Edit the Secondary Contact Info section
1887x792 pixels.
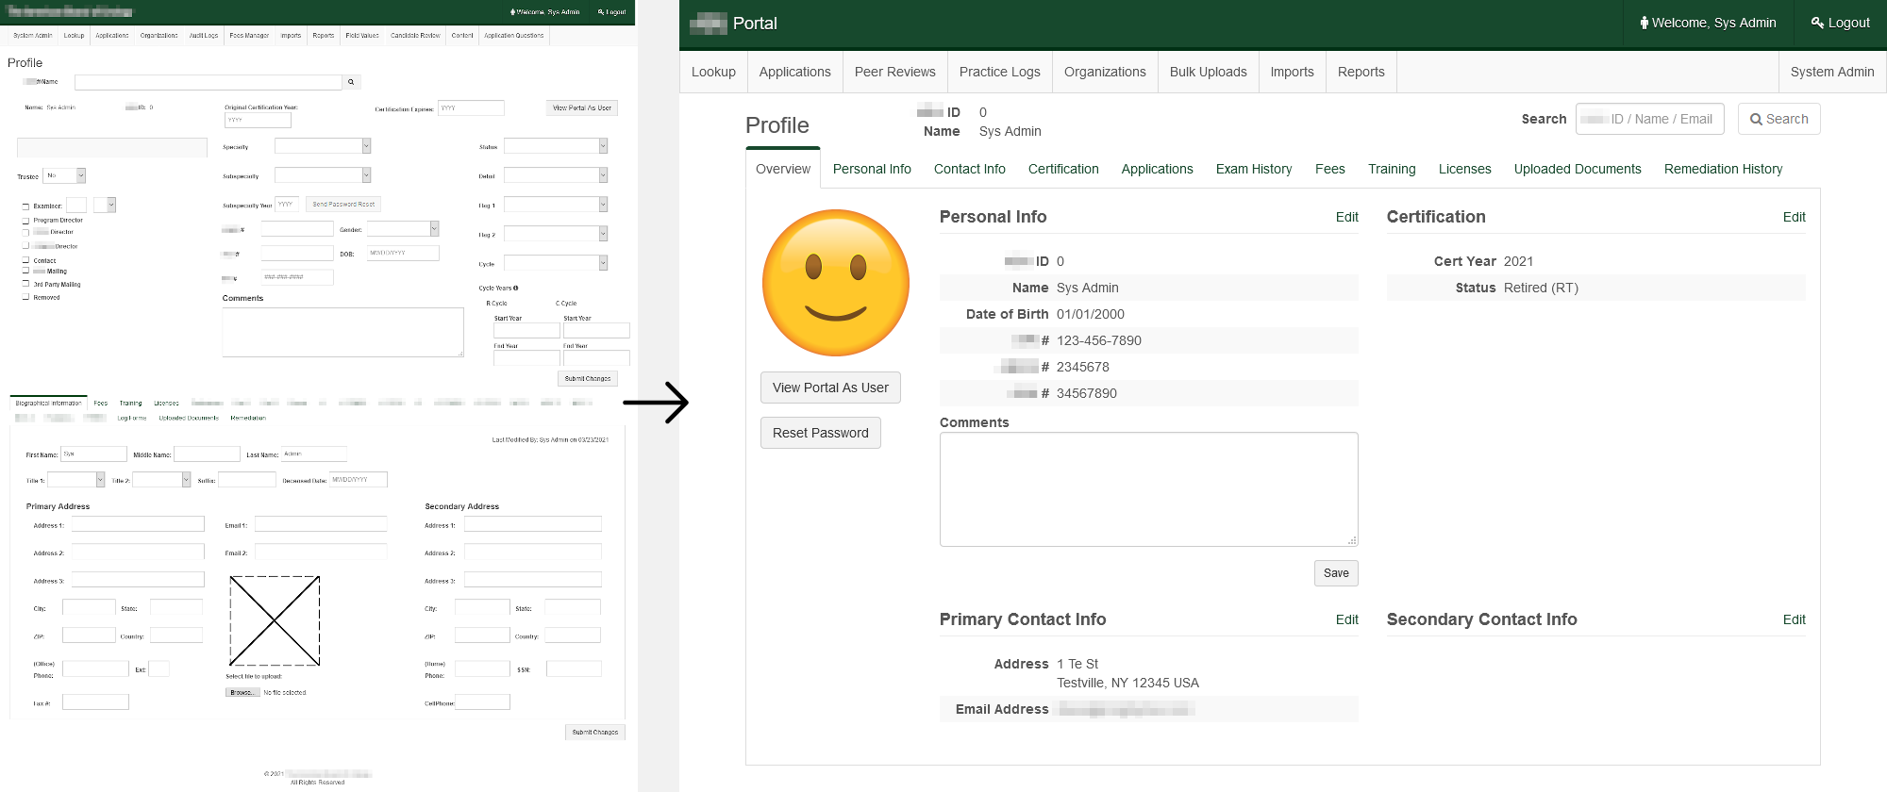[x=1794, y=619]
